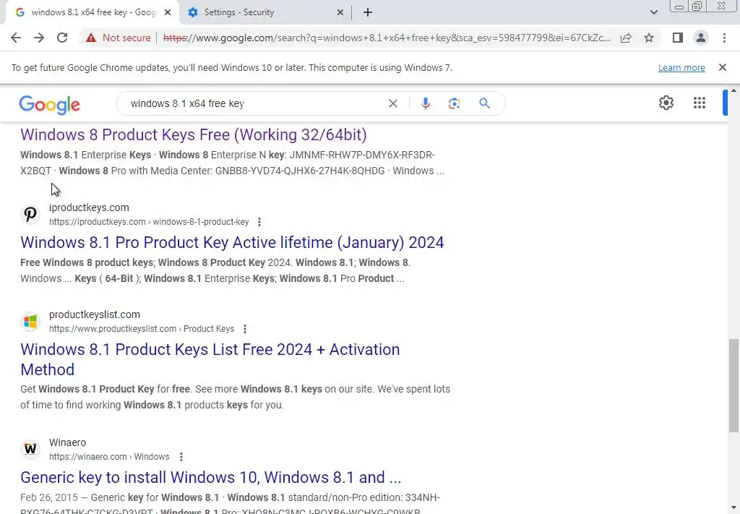Open Windows 8 Product Keys Free result
Screen dimensions: 740x514
[194, 135]
